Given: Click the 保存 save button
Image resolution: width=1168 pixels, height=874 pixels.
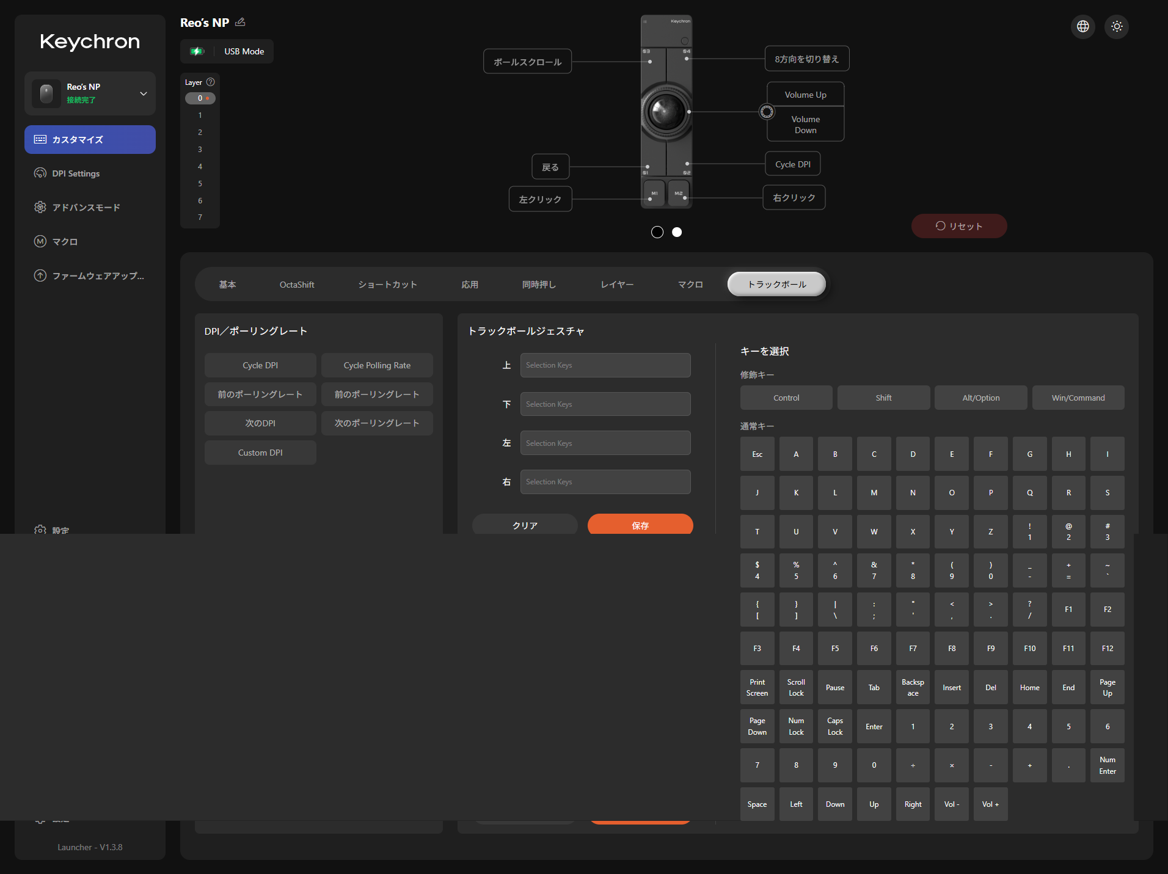Looking at the screenshot, I should [x=640, y=524].
